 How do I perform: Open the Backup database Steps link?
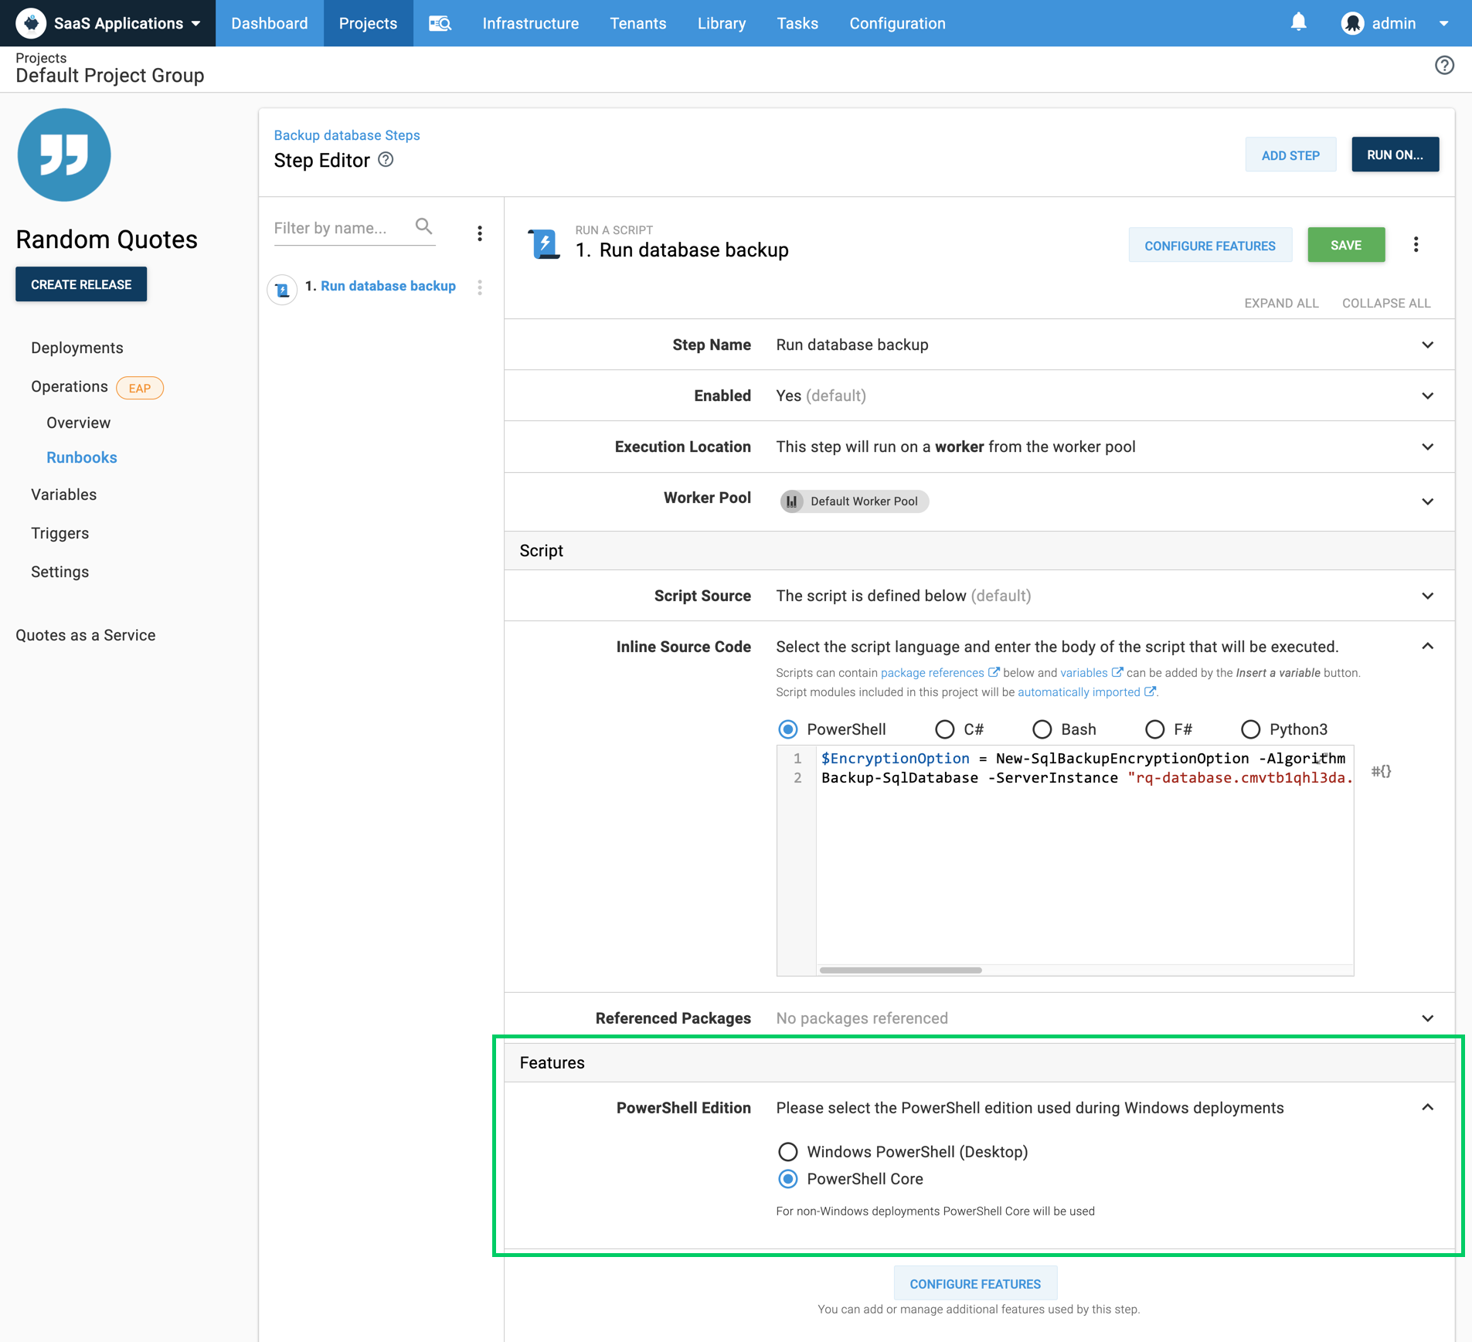click(x=347, y=135)
